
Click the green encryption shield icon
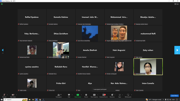pos(2,4)
